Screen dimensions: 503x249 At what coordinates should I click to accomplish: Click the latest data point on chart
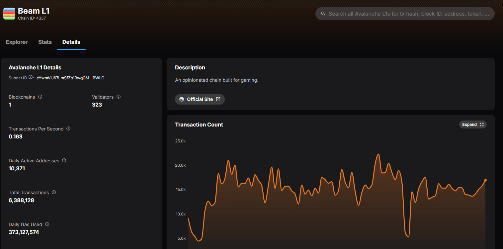pyautogui.click(x=485, y=180)
